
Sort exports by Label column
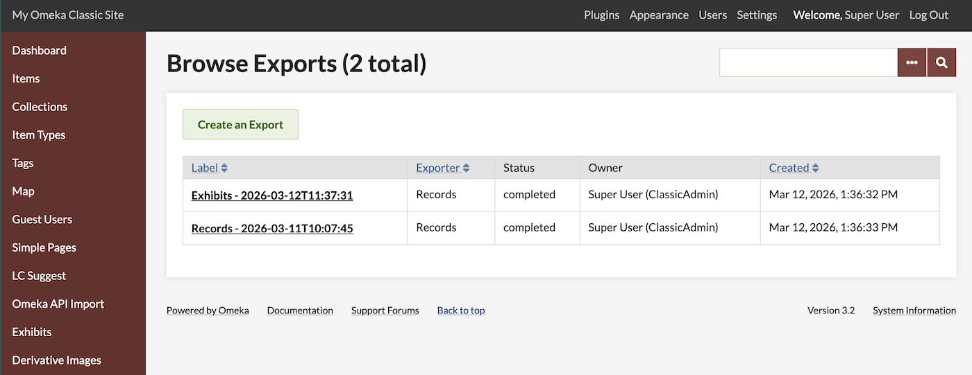click(209, 168)
